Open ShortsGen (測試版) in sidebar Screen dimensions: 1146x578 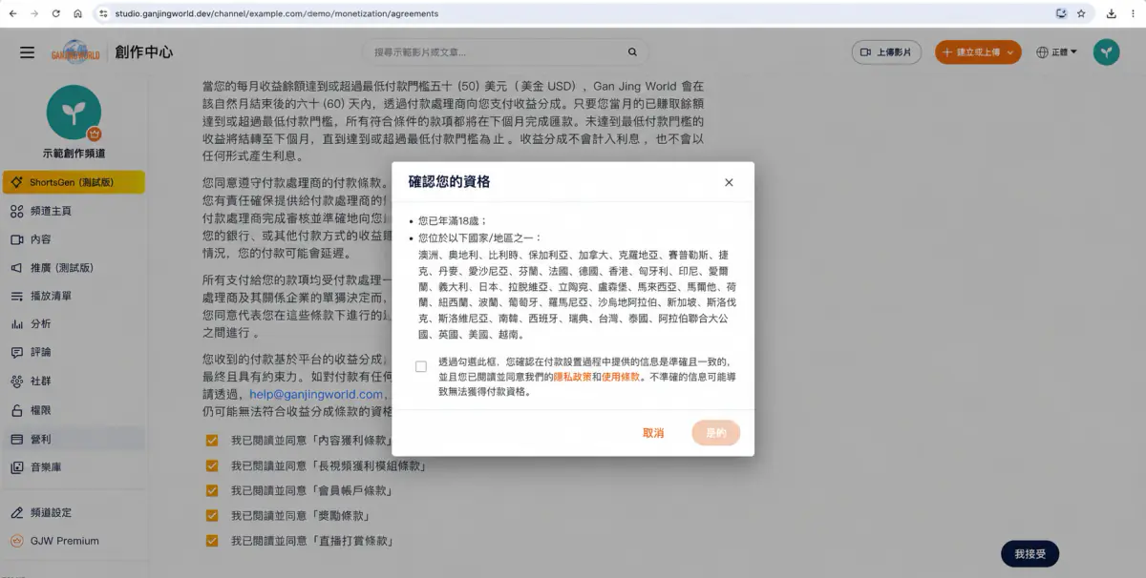click(x=74, y=182)
